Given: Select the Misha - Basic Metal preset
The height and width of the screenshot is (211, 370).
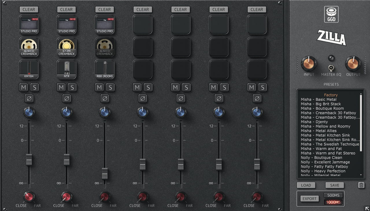Looking at the screenshot, I should (x=319, y=99).
